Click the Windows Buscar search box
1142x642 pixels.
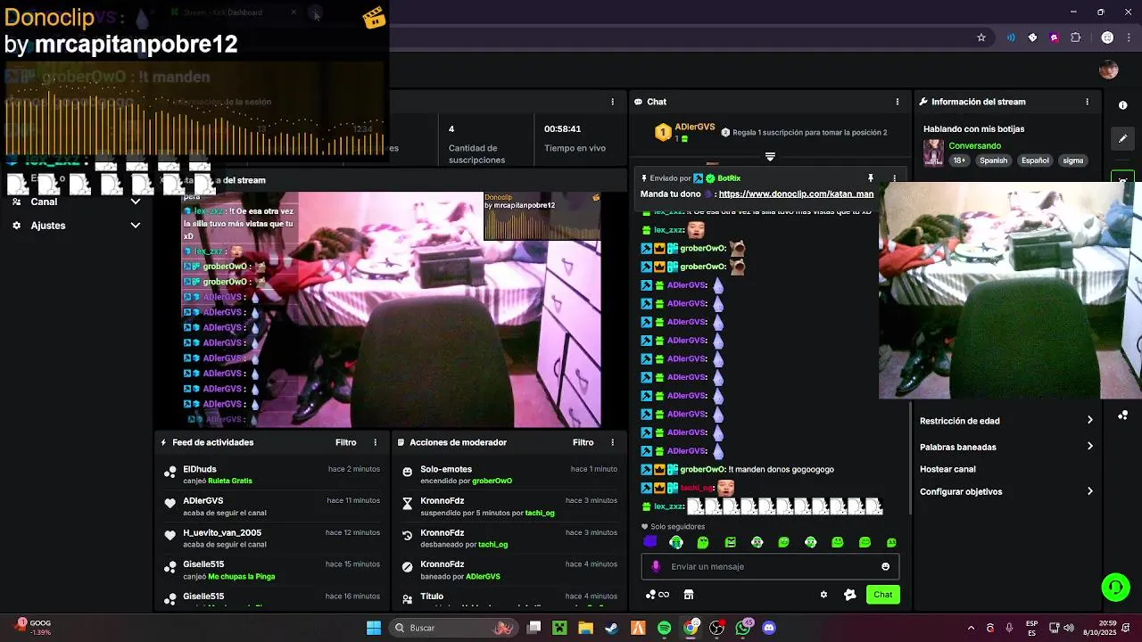[453, 628]
